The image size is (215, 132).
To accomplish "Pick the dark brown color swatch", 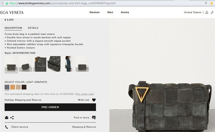I will coord(24,87).
